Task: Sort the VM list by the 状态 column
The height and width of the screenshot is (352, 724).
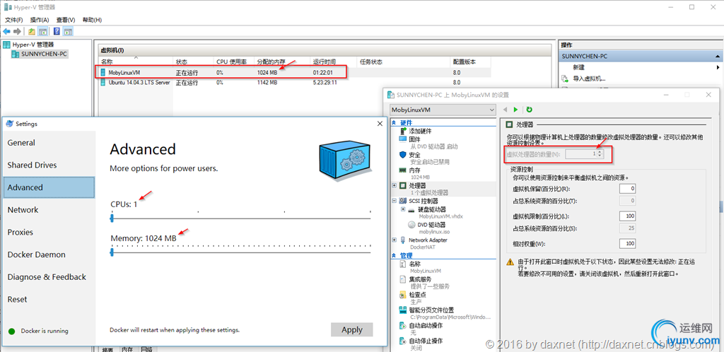Action: pyautogui.click(x=194, y=61)
